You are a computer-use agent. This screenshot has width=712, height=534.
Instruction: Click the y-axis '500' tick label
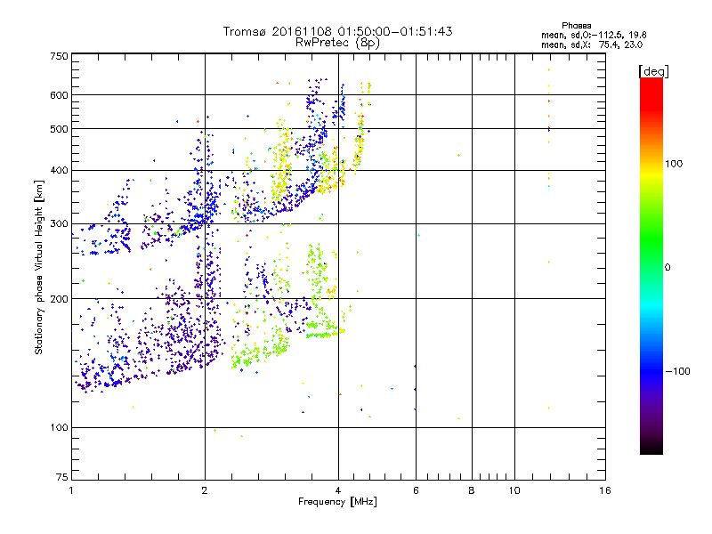point(59,129)
